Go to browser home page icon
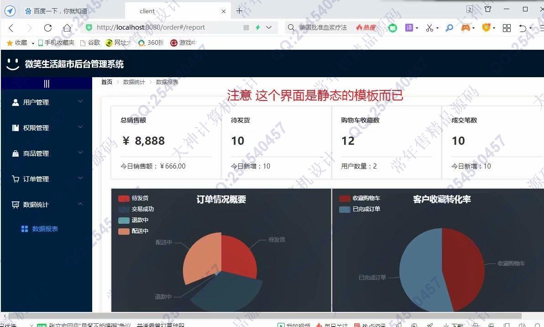The height and width of the screenshot is (327, 544). point(67,28)
